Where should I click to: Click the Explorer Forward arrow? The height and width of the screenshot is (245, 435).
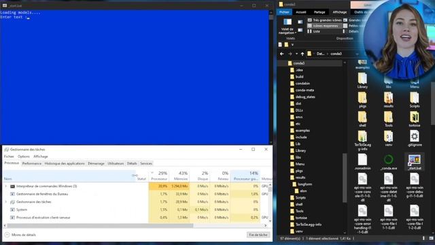[290, 54]
